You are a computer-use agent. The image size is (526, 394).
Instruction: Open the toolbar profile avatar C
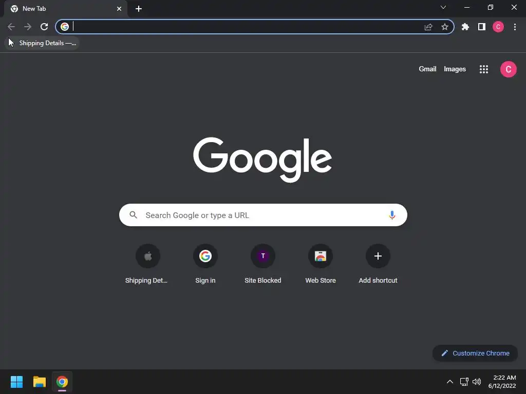pyautogui.click(x=498, y=27)
